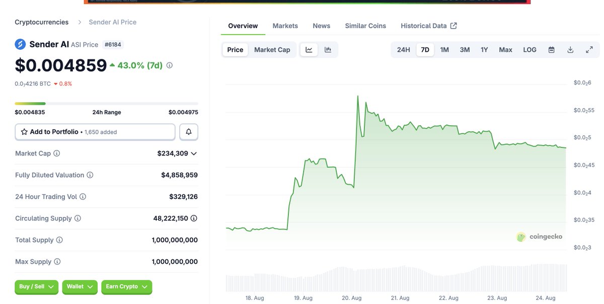Click the 24h Range progress bar
This screenshot has width=604, height=304.
(106, 104)
